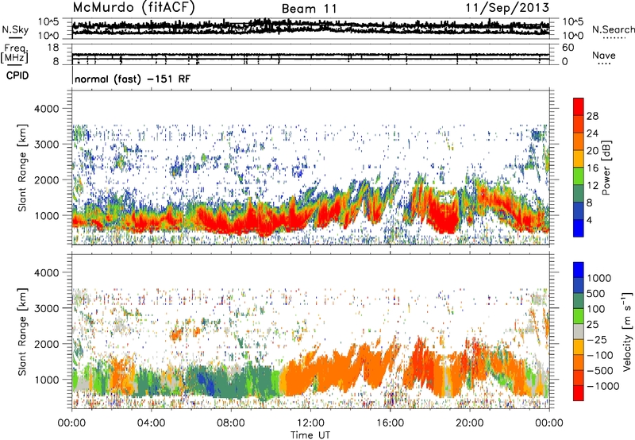
Task: Click the noise trace in the N.Sky panel
Action: tap(310, 26)
